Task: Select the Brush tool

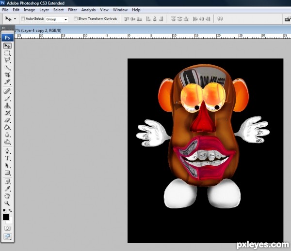Action: point(7,98)
